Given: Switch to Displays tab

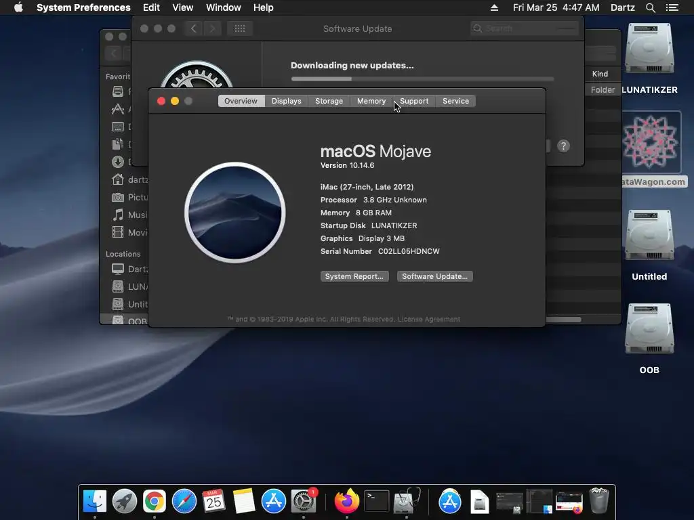Looking at the screenshot, I should [287, 101].
